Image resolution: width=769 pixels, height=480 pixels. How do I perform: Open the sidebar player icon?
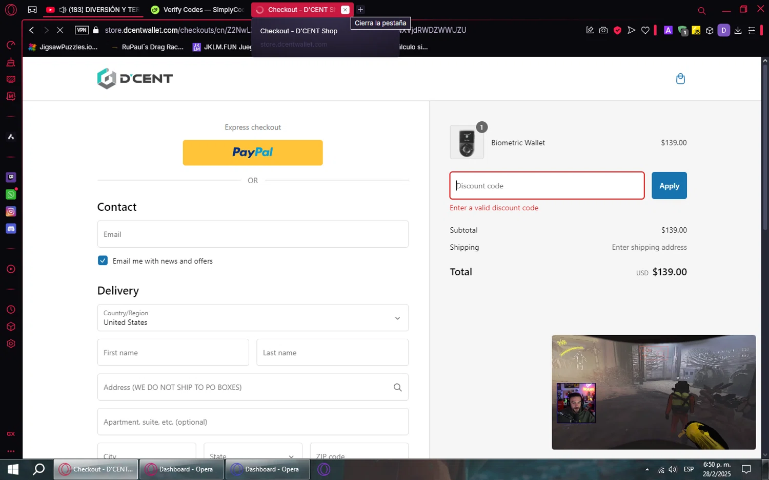pyautogui.click(x=11, y=269)
